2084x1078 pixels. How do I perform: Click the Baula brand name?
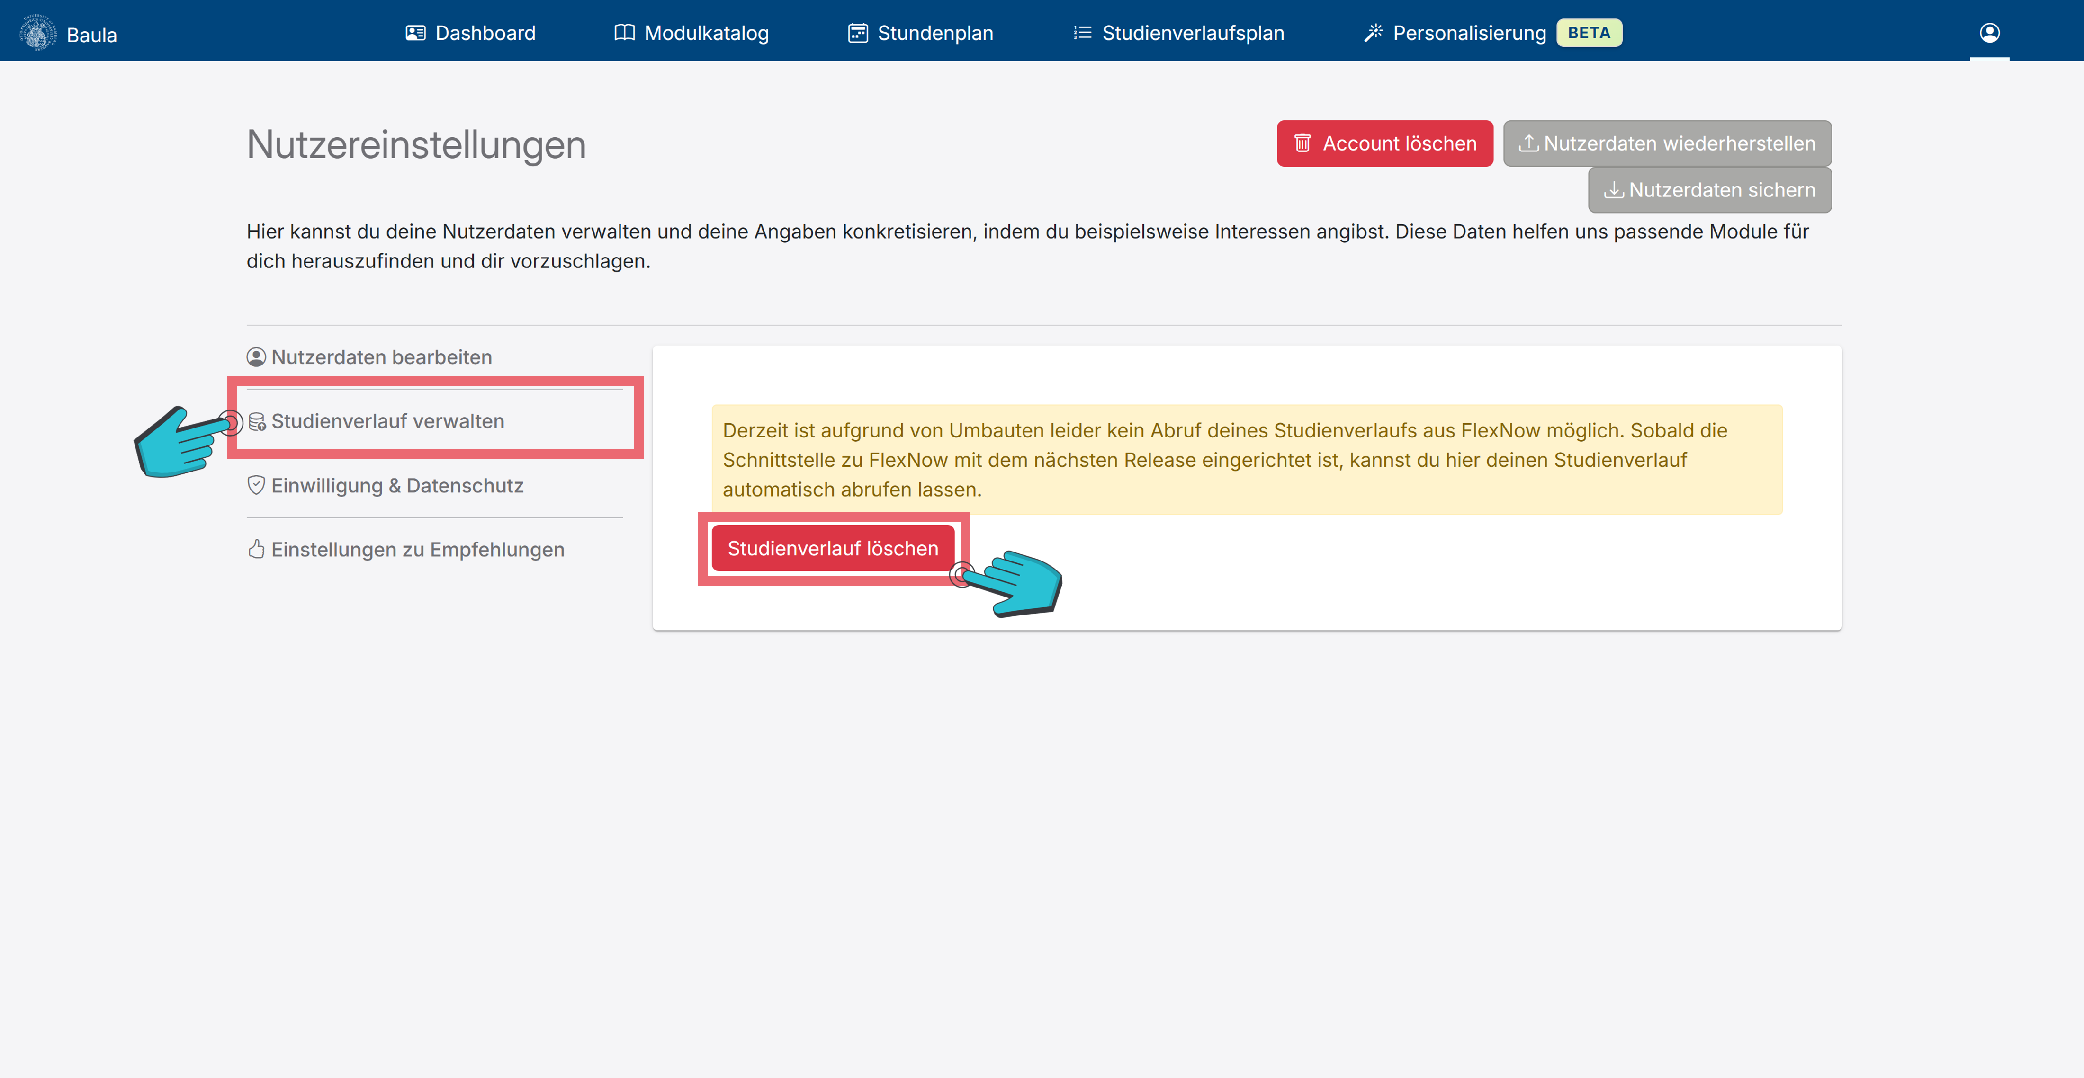(x=91, y=35)
